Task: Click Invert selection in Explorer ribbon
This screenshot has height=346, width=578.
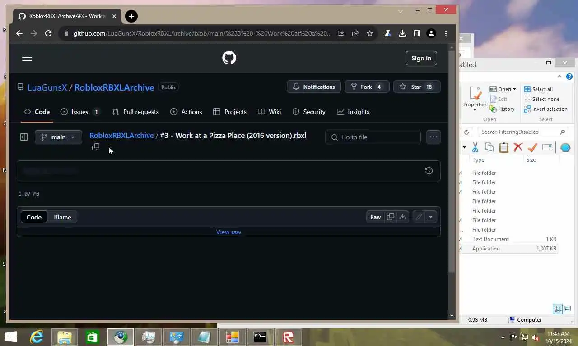Action: (545, 109)
